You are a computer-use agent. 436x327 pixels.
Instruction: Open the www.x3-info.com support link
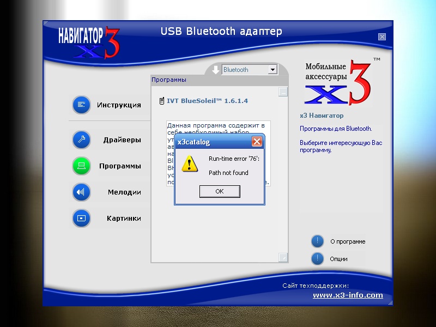click(x=348, y=295)
